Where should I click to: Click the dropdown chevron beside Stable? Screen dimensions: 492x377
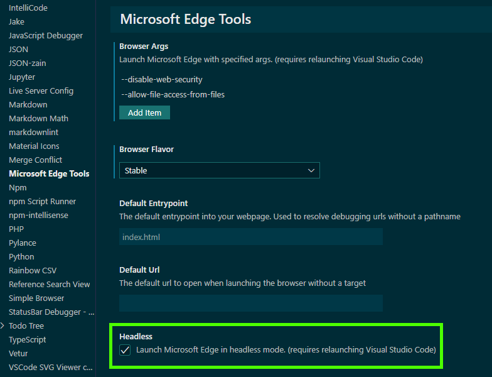311,171
